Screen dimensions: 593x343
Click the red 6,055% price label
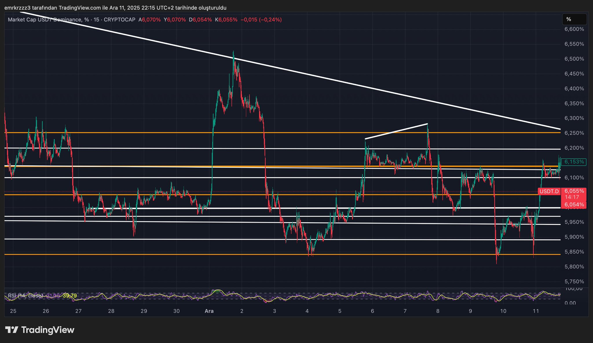click(574, 191)
